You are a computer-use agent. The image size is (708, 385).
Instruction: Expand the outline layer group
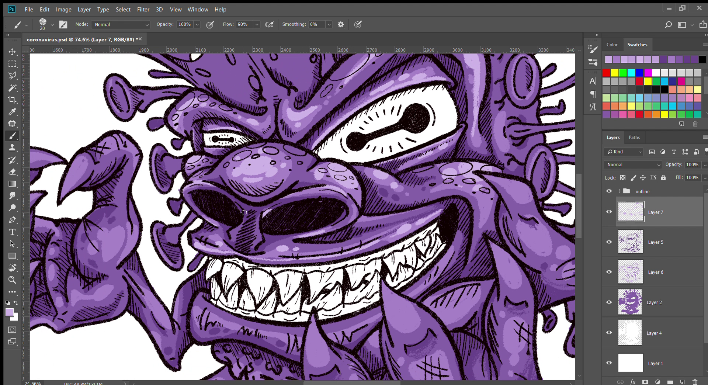click(x=619, y=191)
